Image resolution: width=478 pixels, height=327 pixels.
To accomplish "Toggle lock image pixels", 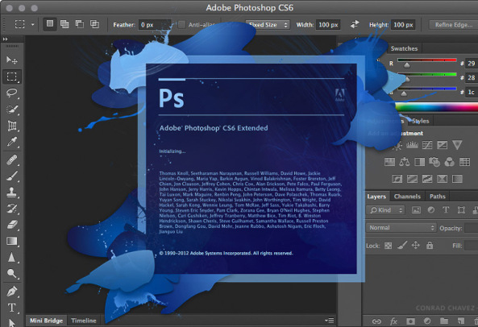I will 402,245.
